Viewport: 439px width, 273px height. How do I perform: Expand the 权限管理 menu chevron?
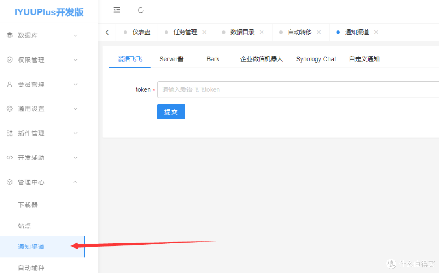coord(75,60)
